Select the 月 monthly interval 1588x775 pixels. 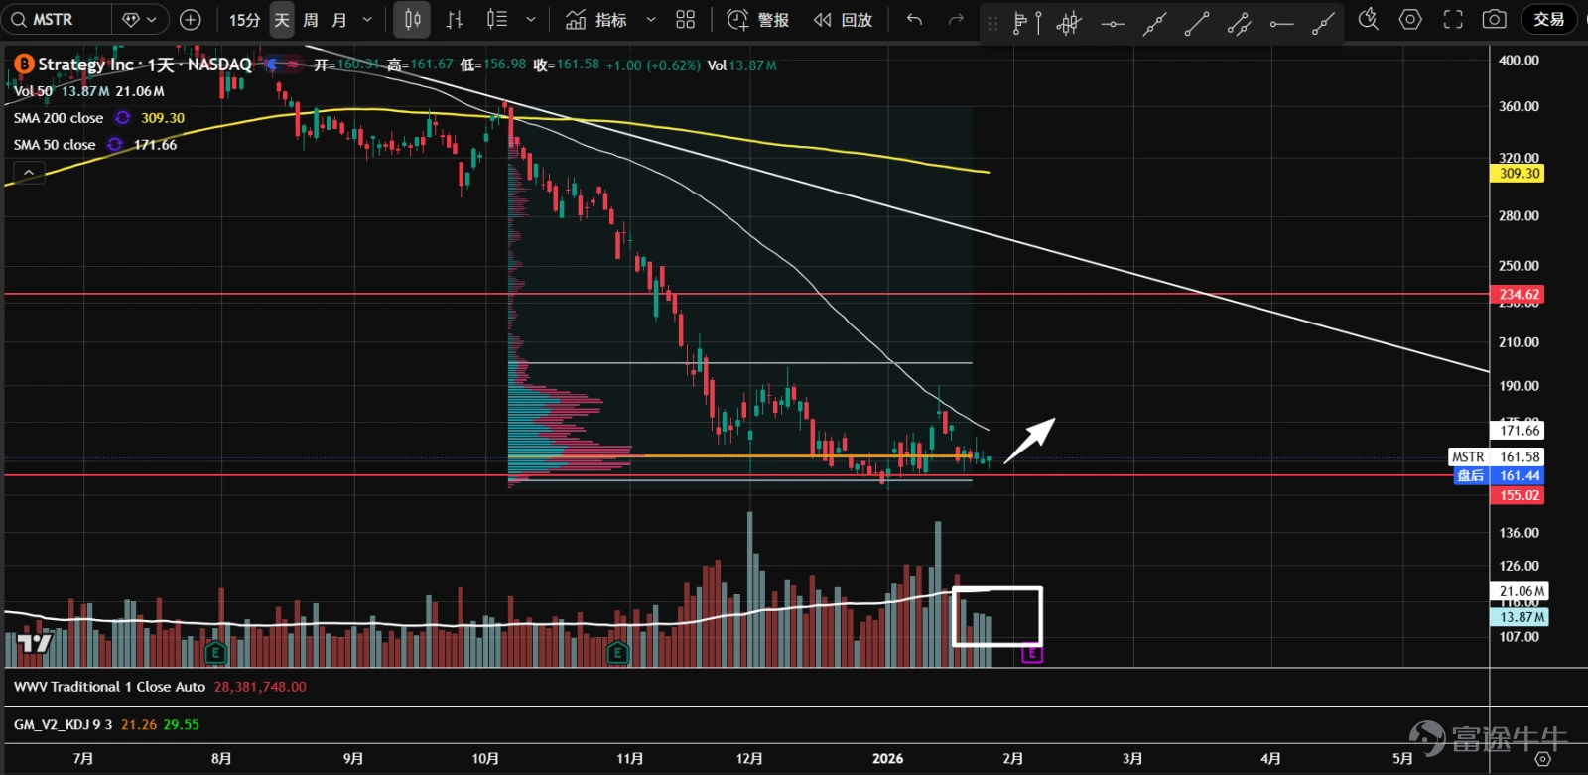(339, 20)
